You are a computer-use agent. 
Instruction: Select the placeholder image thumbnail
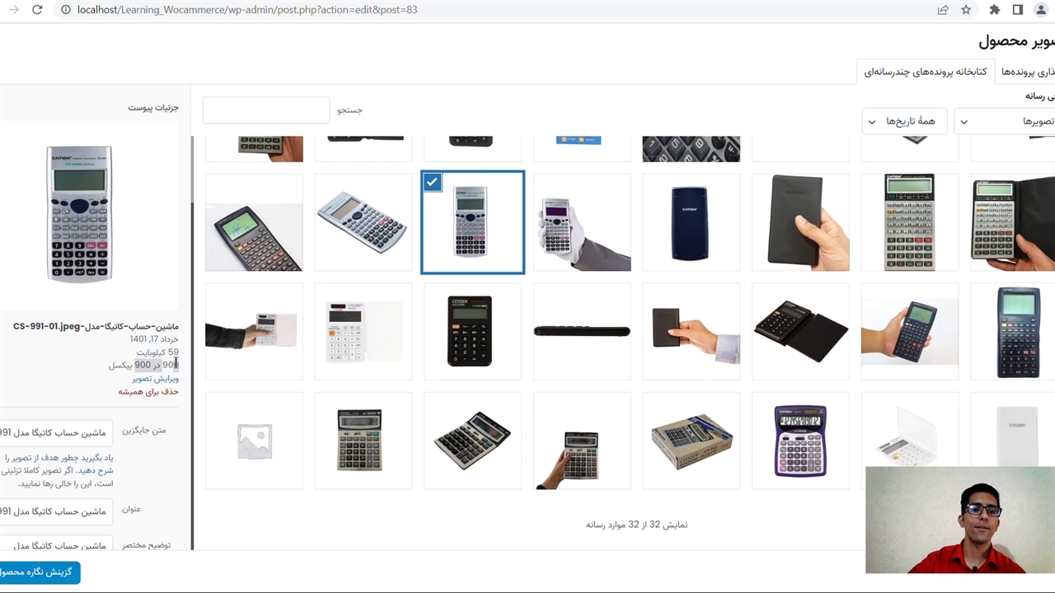point(254,441)
